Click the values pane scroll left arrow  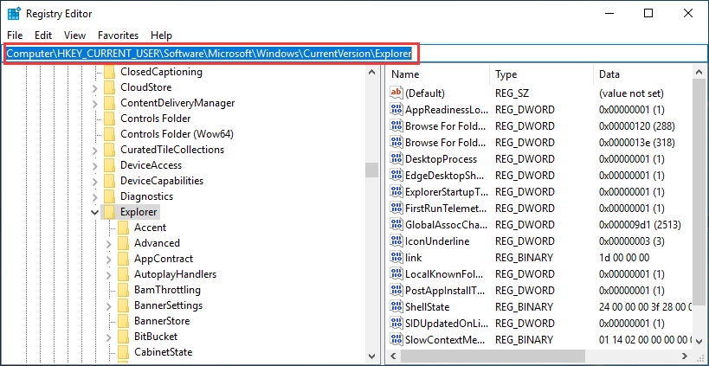tap(392, 356)
